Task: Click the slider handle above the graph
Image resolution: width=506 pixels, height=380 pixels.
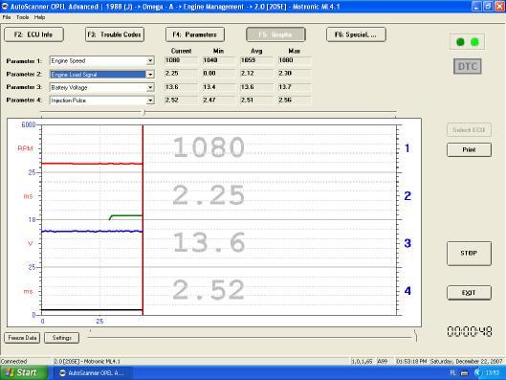Action: point(143,112)
